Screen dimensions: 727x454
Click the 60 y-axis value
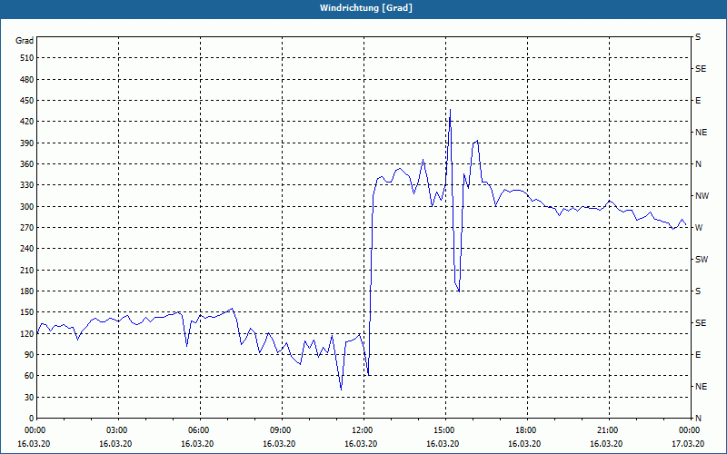click(x=29, y=375)
